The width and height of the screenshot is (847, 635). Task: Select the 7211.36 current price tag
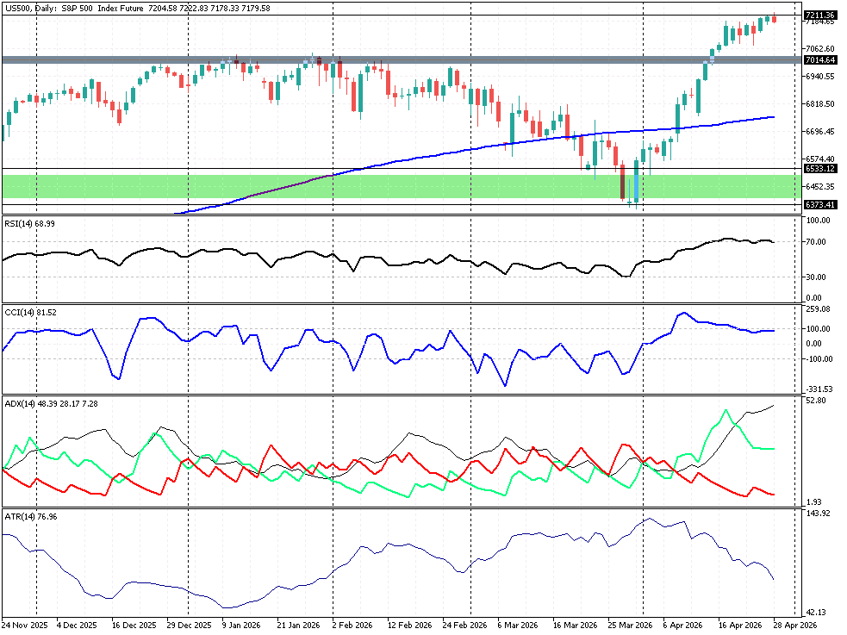[819, 16]
